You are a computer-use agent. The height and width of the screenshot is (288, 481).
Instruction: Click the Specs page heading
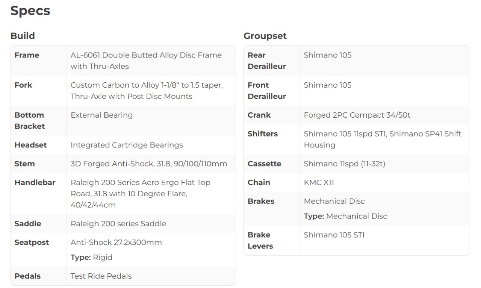(30, 11)
